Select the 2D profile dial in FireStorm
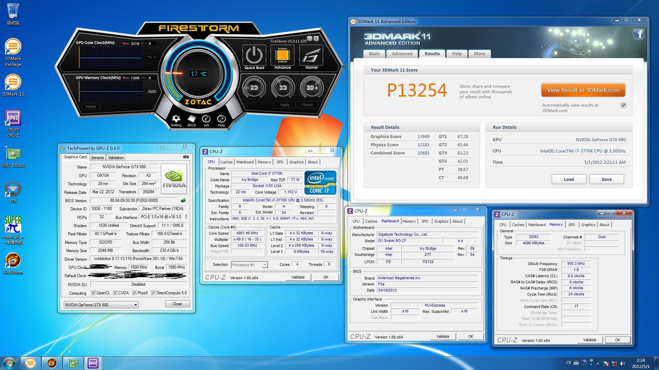Viewport: 659px width, 370px height. point(254,88)
